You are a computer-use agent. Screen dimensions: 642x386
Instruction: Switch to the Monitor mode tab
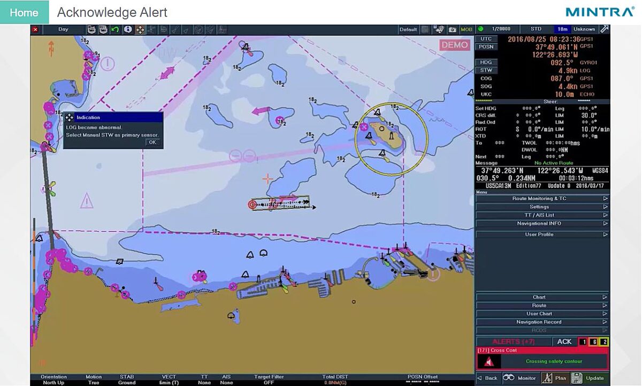[x=521, y=378]
